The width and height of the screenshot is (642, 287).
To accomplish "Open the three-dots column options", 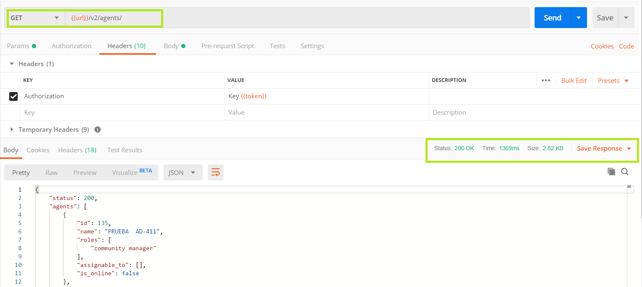I will [545, 80].
